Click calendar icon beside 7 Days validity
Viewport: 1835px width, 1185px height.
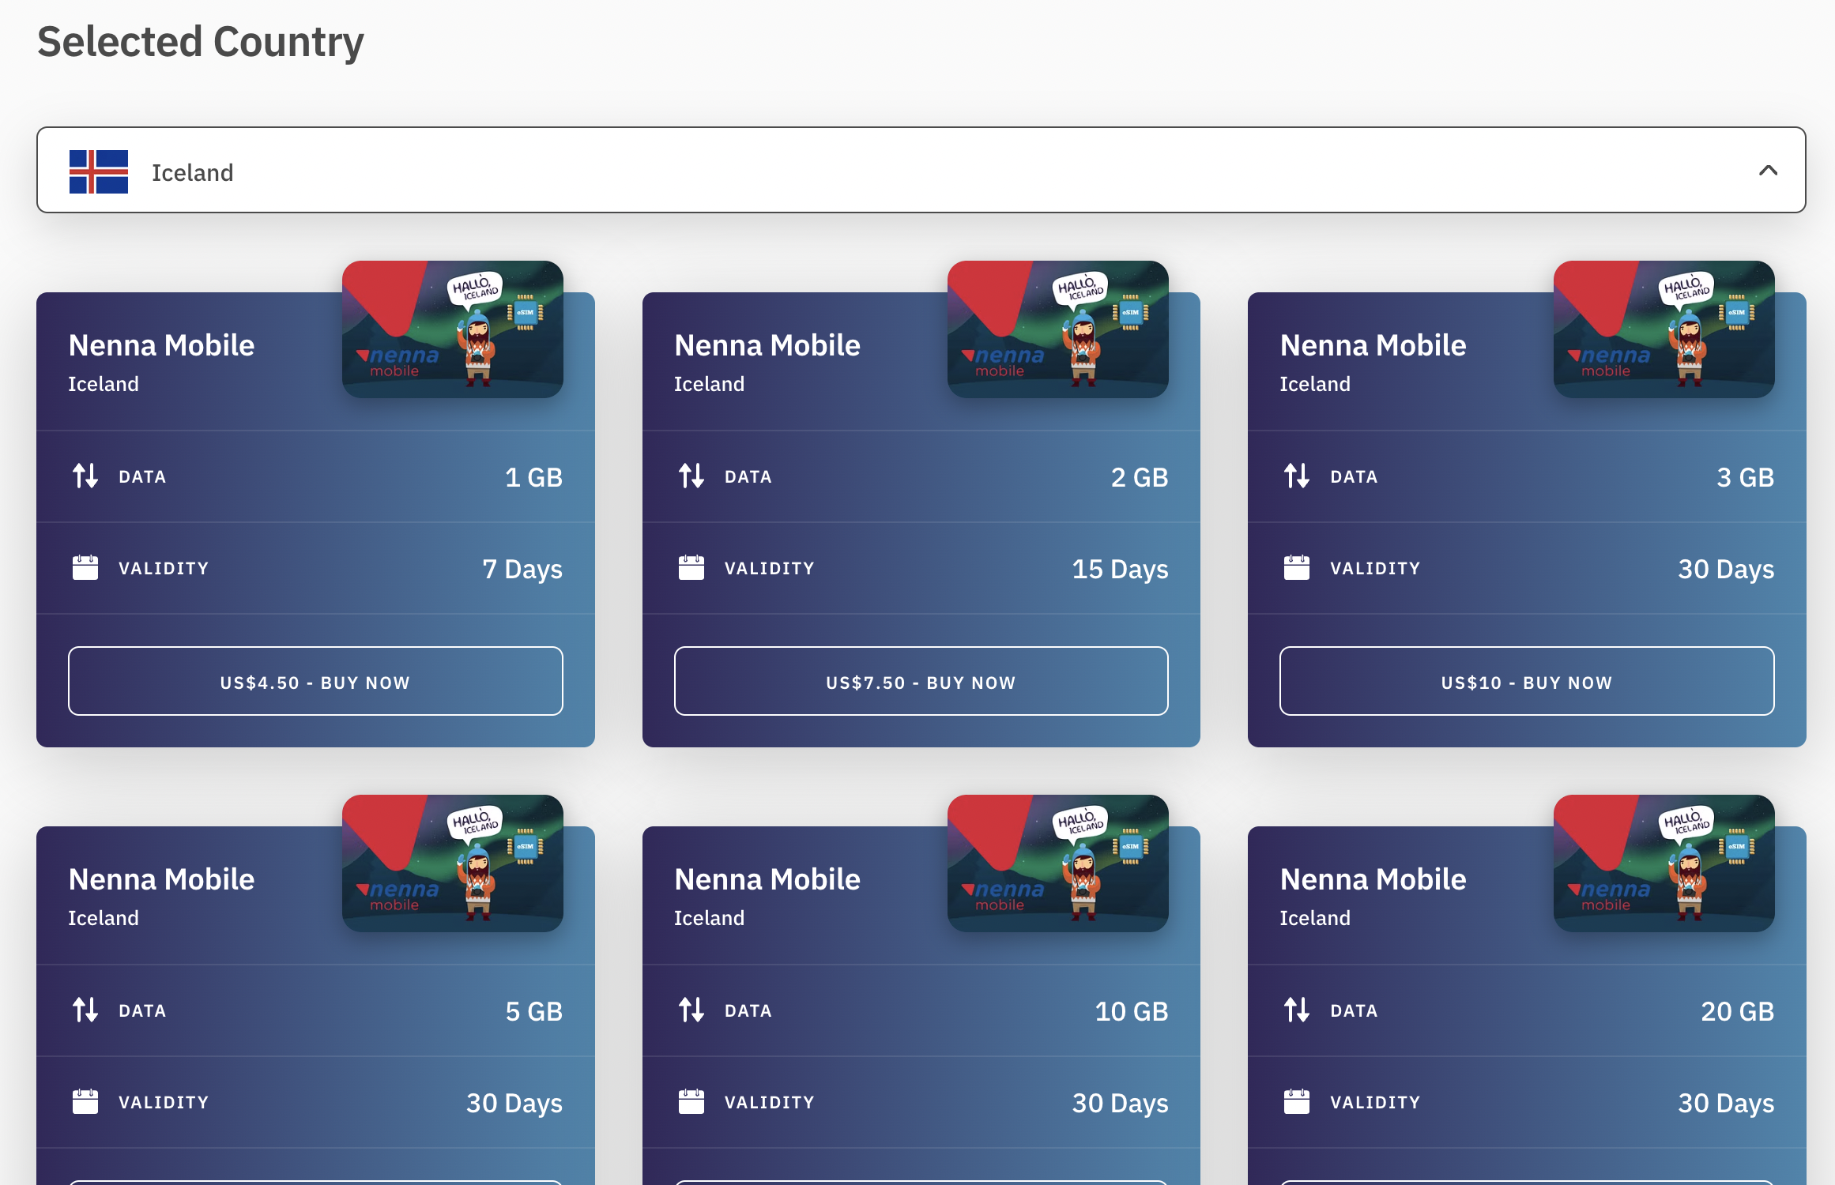pos(85,567)
